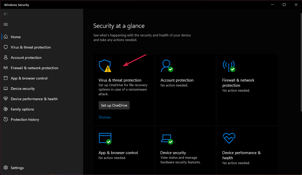Open Family options from the sidebar
This screenshot has width=302, height=175.
(22, 109)
